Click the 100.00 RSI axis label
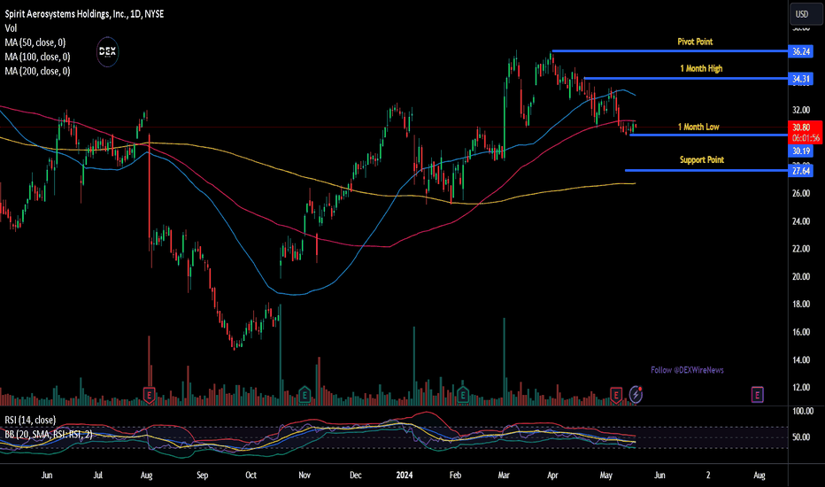The image size is (825, 487). 802,411
